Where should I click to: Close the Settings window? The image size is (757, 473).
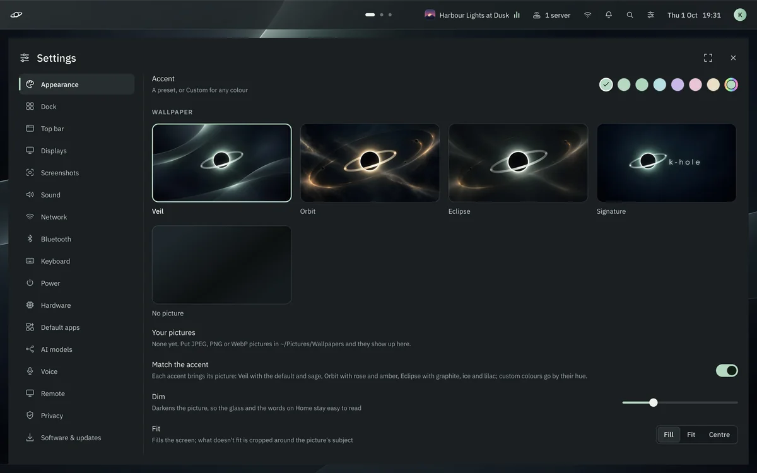tap(733, 57)
